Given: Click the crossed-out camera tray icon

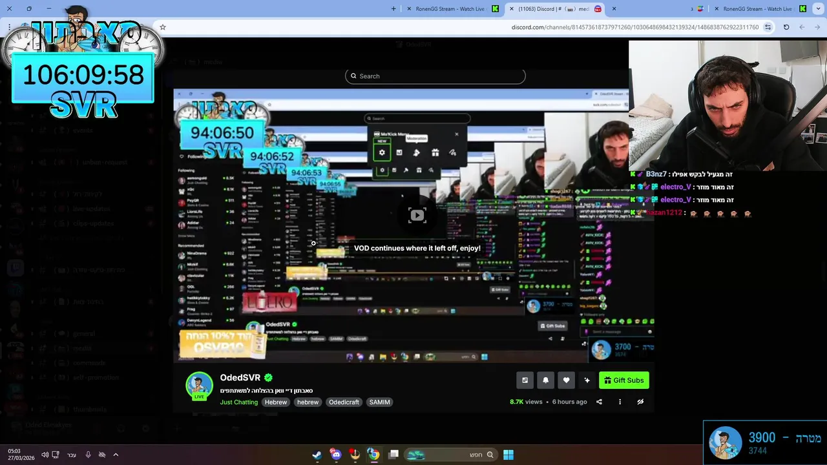Looking at the screenshot, I should 101,455.
